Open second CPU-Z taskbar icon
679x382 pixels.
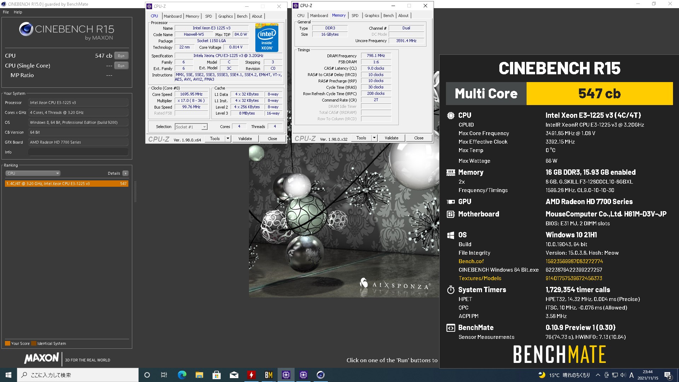tap(303, 375)
